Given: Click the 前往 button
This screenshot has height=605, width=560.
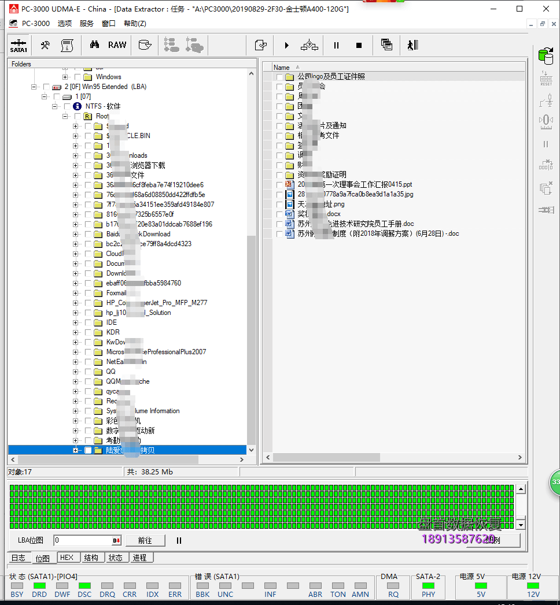Looking at the screenshot, I should (145, 541).
